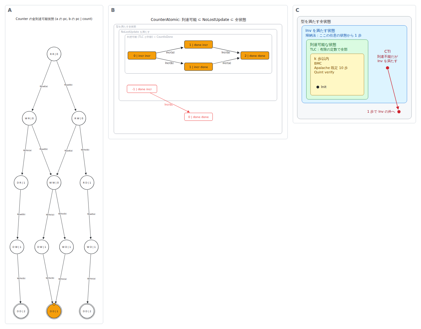Click the orange '0 | incr incr' box
The width and height of the screenshot is (421, 329).
pos(142,56)
